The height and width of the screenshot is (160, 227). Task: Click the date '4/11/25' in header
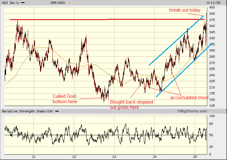213,3
